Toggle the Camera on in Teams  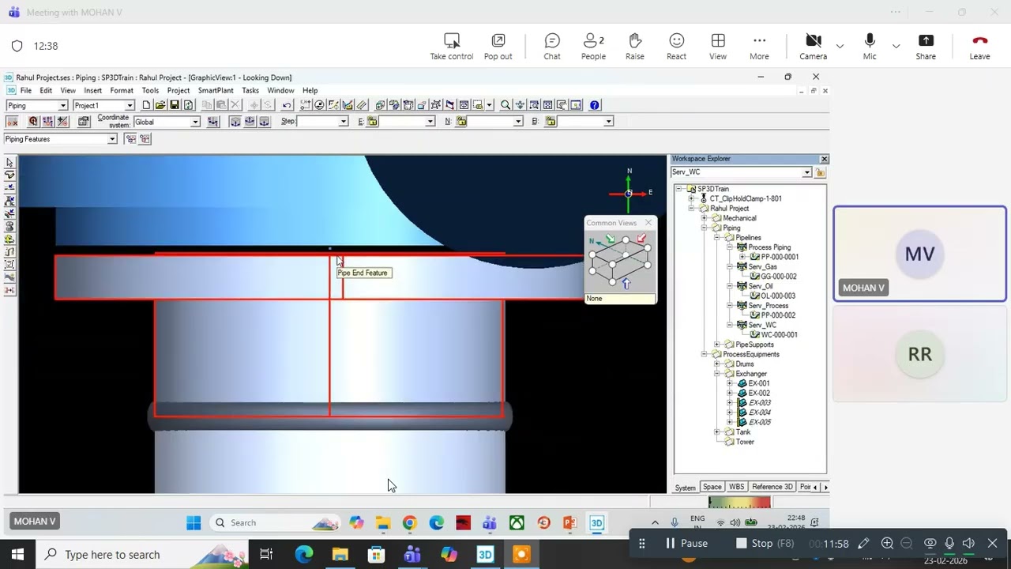click(813, 46)
